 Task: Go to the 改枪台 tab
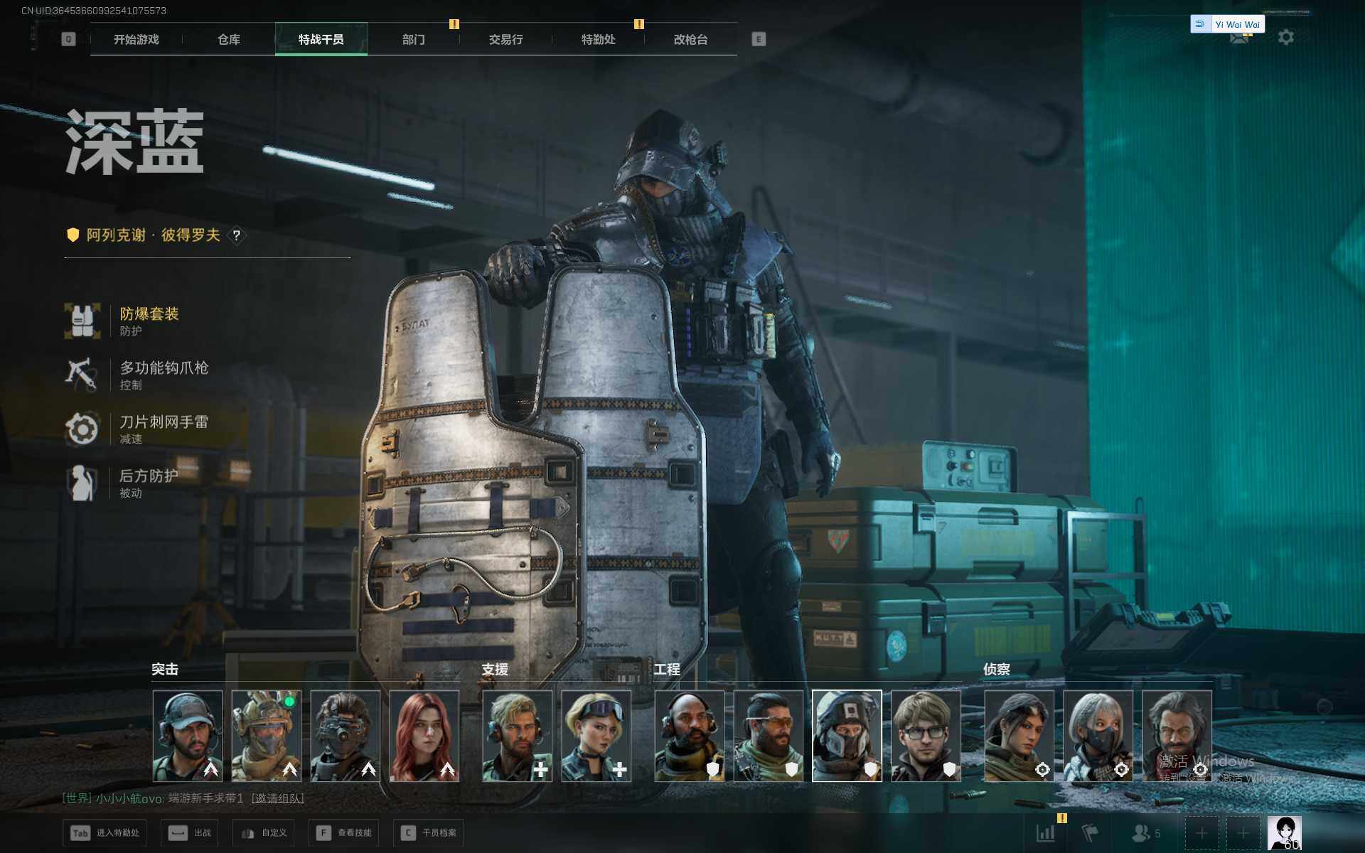pyautogui.click(x=690, y=40)
